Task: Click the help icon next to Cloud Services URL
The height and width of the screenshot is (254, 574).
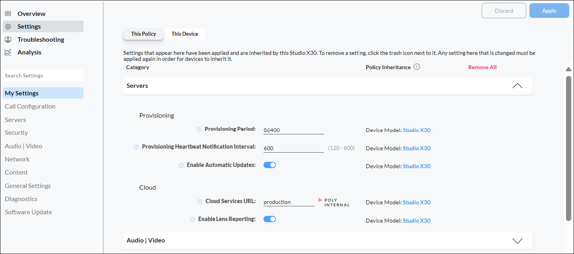Action: pyautogui.click(x=199, y=201)
